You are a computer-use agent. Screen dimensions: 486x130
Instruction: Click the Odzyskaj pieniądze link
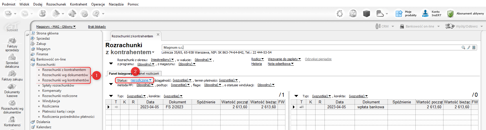click(318, 59)
